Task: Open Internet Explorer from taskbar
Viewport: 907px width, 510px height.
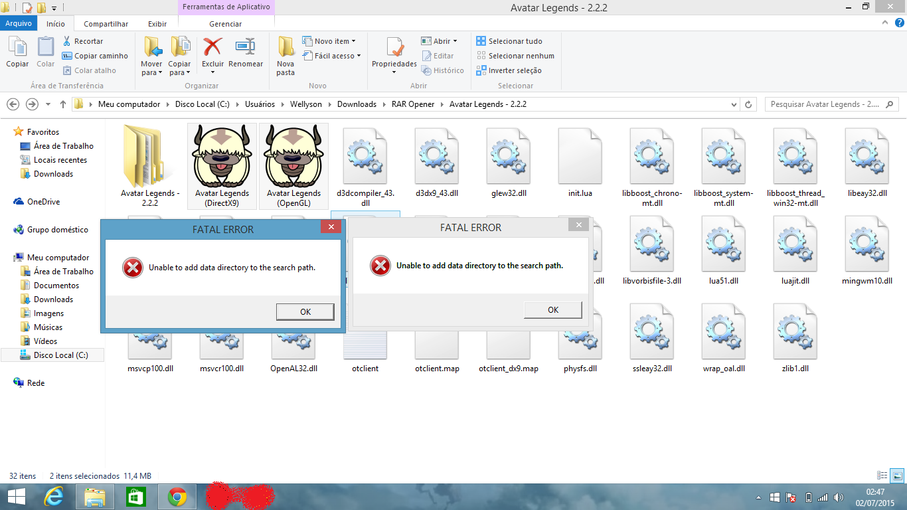Action: click(53, 497)
